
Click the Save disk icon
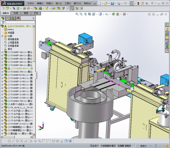(x=112, y=3)
